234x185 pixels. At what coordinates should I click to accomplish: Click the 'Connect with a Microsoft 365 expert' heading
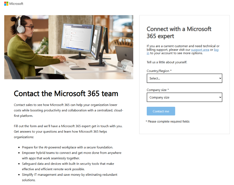[x=179, y=33]
